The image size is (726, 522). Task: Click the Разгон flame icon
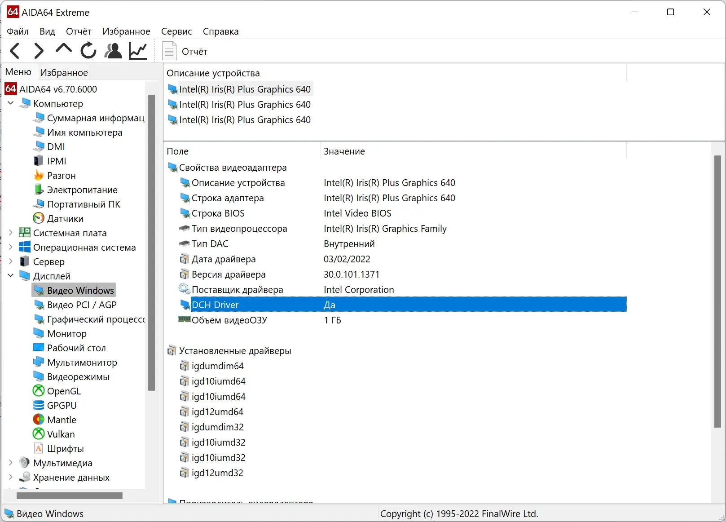(x=39, y=175)
